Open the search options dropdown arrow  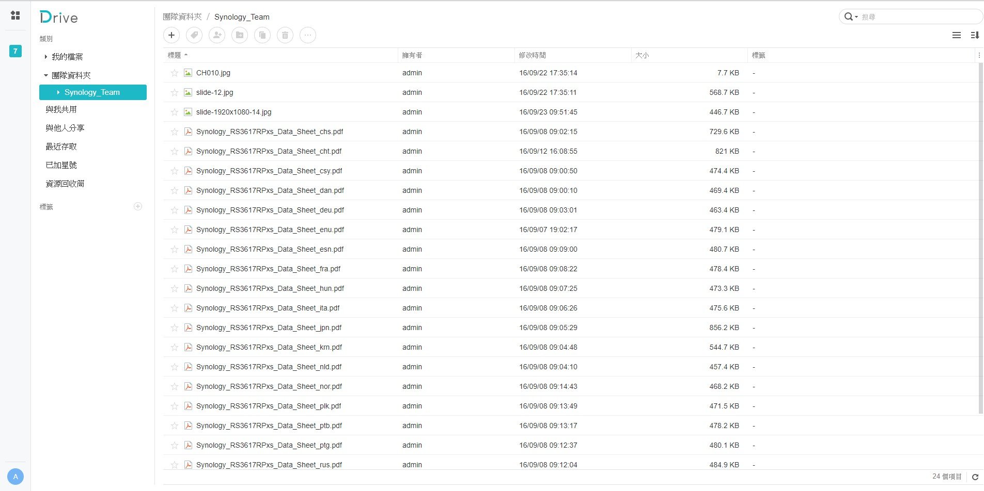pos(856,17)
